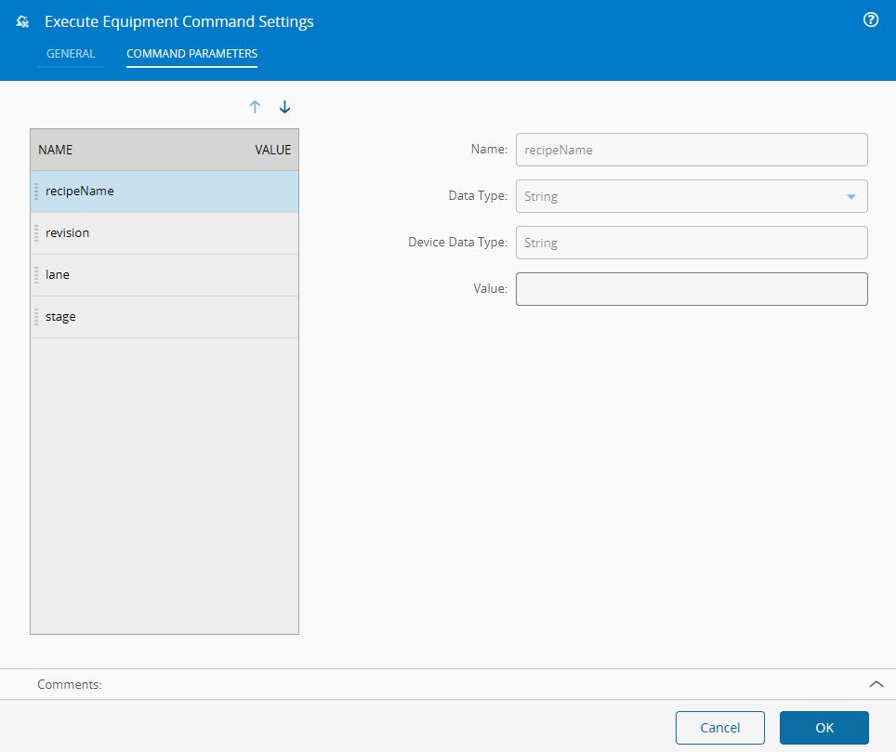Image resolution: width=896 pixels, height=752 pixels.
Task: Click the NAME column header
Action: pos(55,150)
